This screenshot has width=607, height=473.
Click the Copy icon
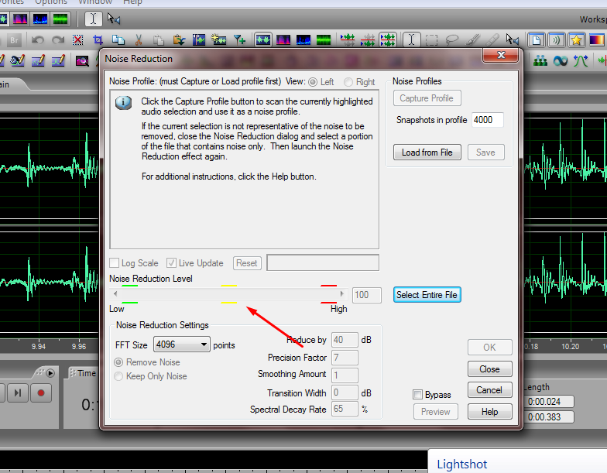(118, 40)
